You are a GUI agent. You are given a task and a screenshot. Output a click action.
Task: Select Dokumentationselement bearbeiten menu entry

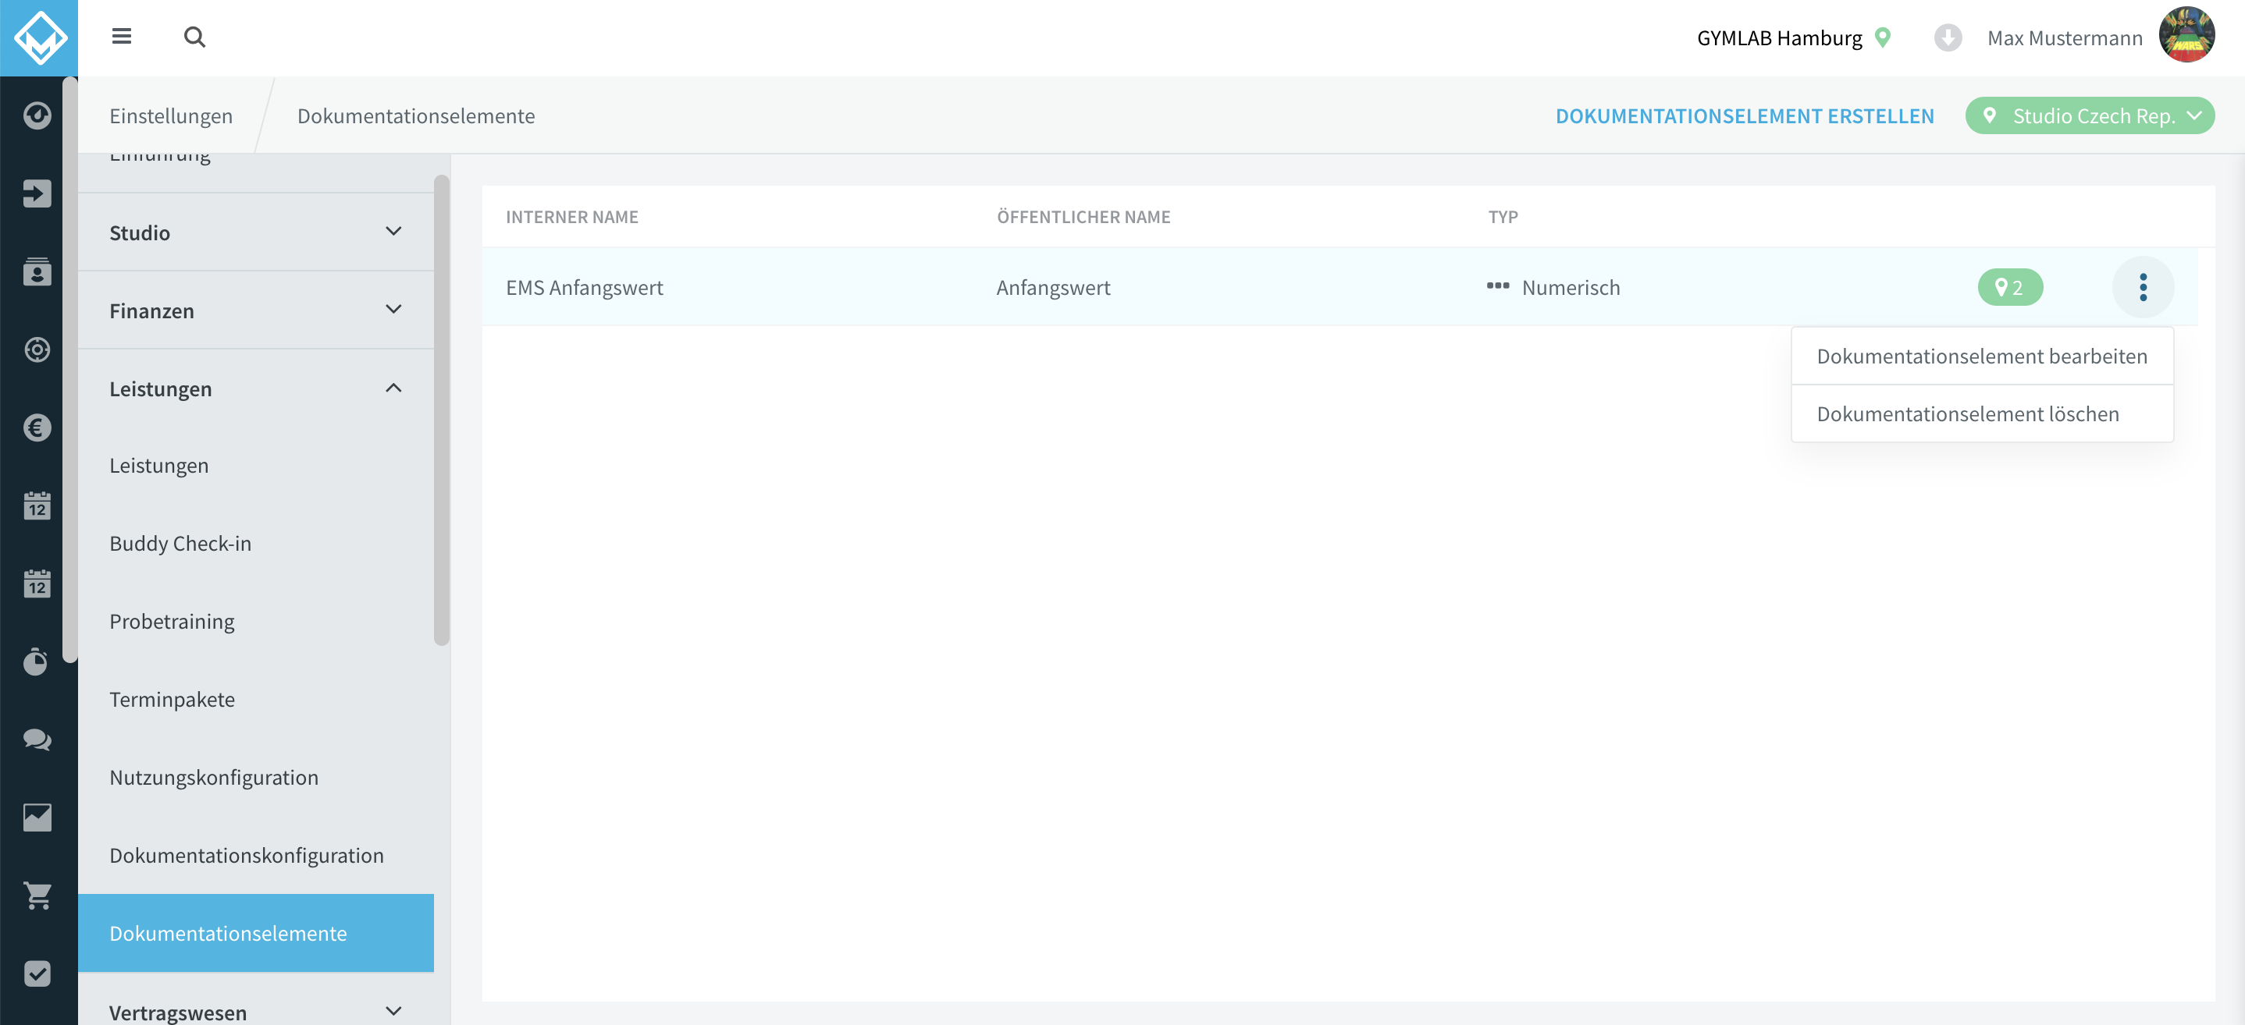pyautogui.click(x=1981, y=356)
